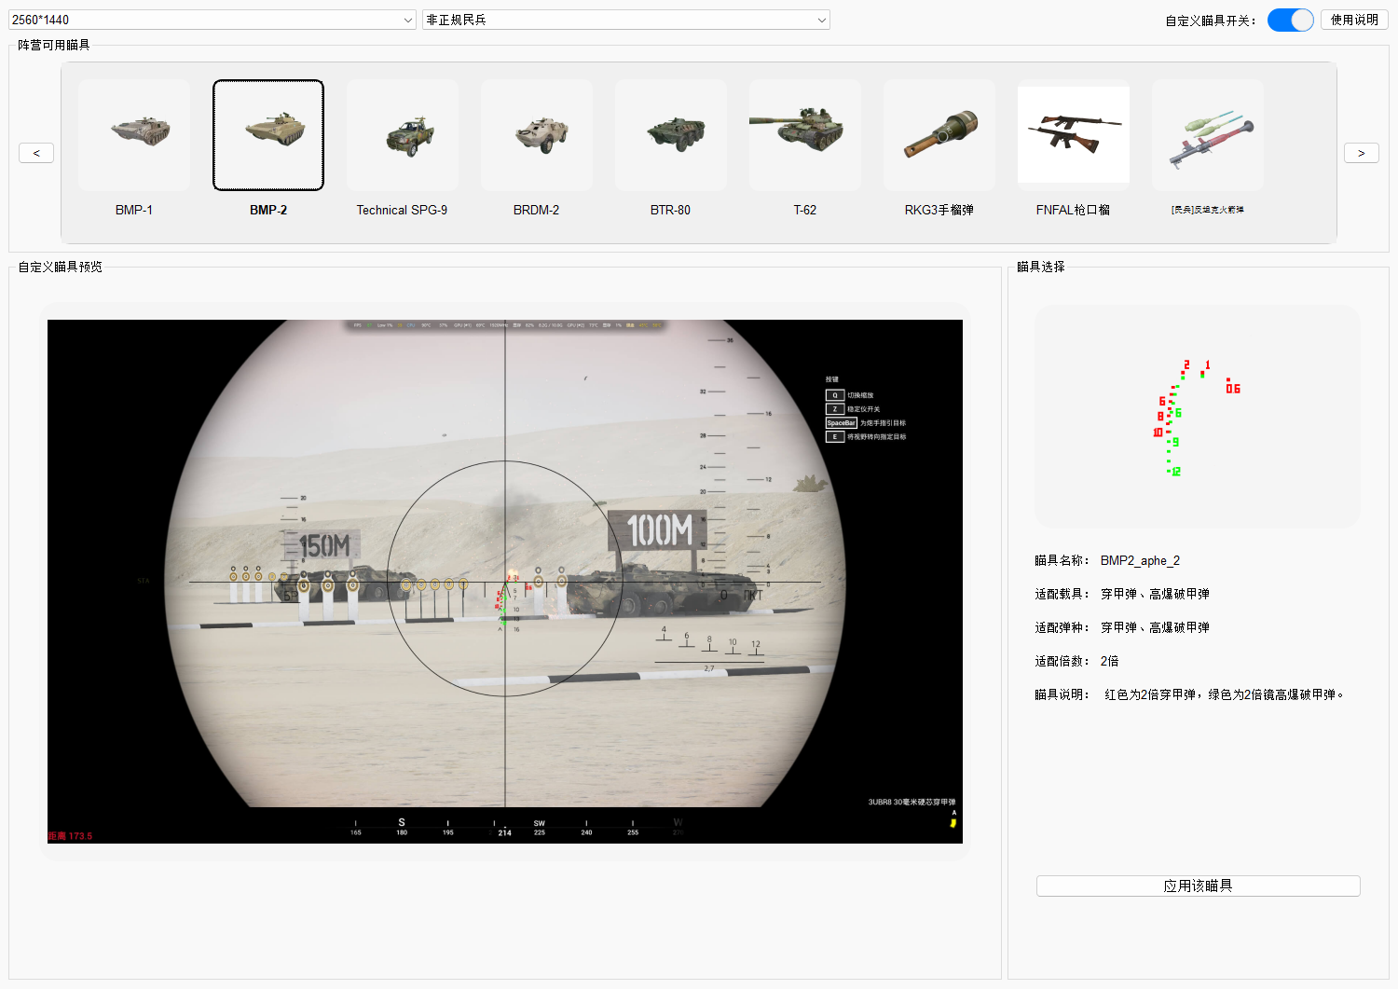Click the RKG3手榴弹 label

[x=939, y=210]
